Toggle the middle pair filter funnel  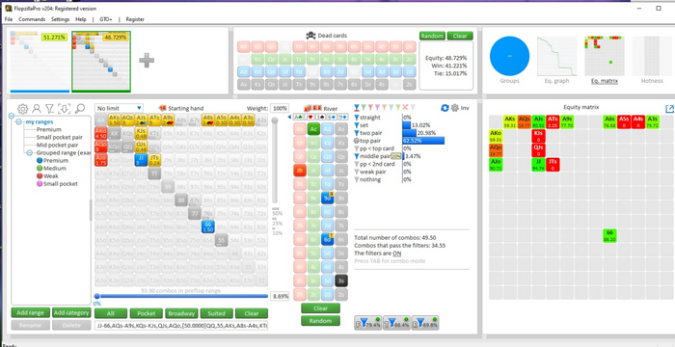[x=356, y=156]
